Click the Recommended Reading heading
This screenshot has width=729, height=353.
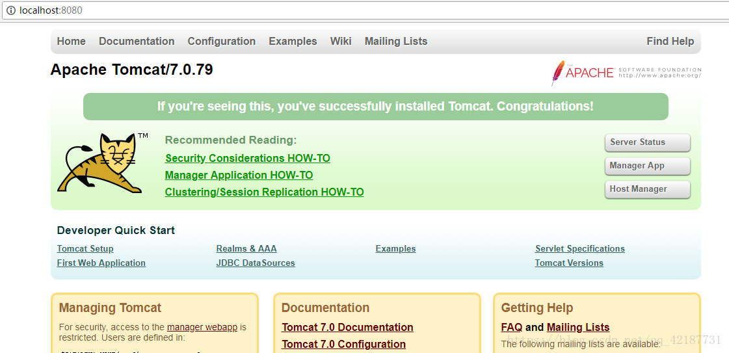(x=231, y=140)
